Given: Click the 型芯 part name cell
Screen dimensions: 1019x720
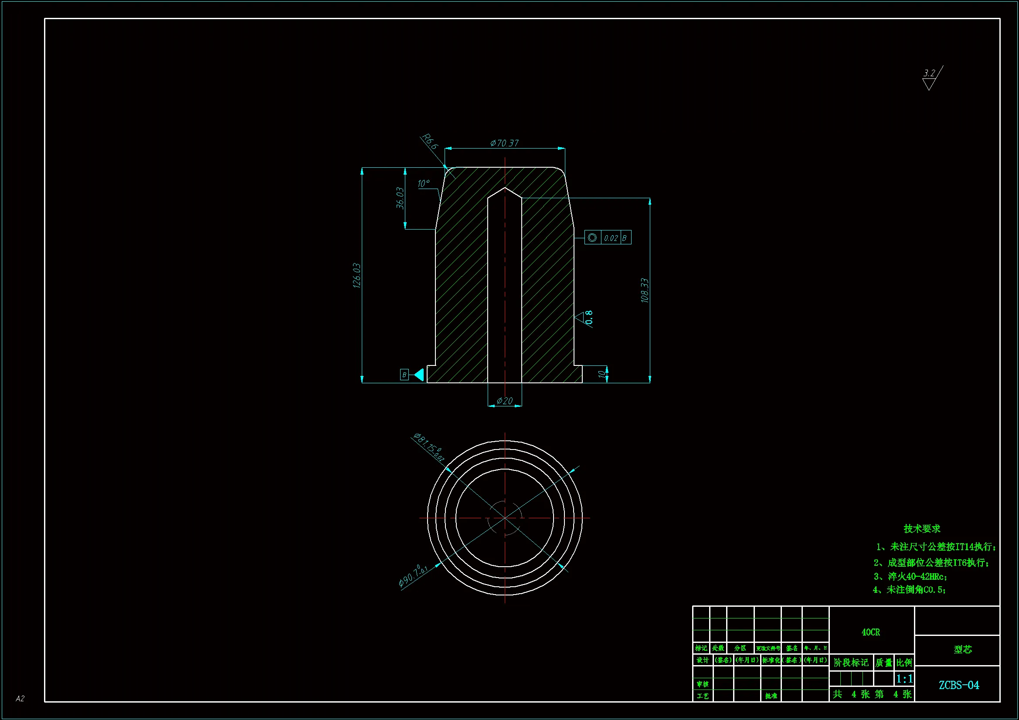Looking at the screenshot, I should pyautogui.click(x=963, y=649).
